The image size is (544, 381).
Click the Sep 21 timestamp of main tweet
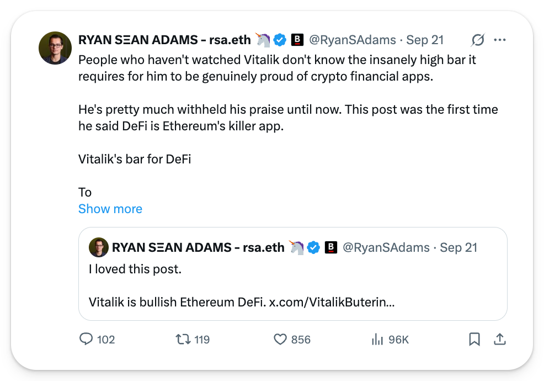coord(425,40)
